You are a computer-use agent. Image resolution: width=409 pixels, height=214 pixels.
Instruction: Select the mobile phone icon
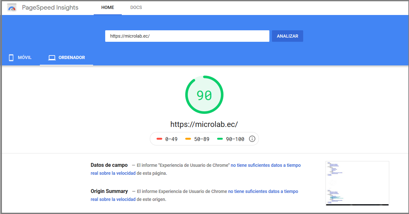[11, 58]
